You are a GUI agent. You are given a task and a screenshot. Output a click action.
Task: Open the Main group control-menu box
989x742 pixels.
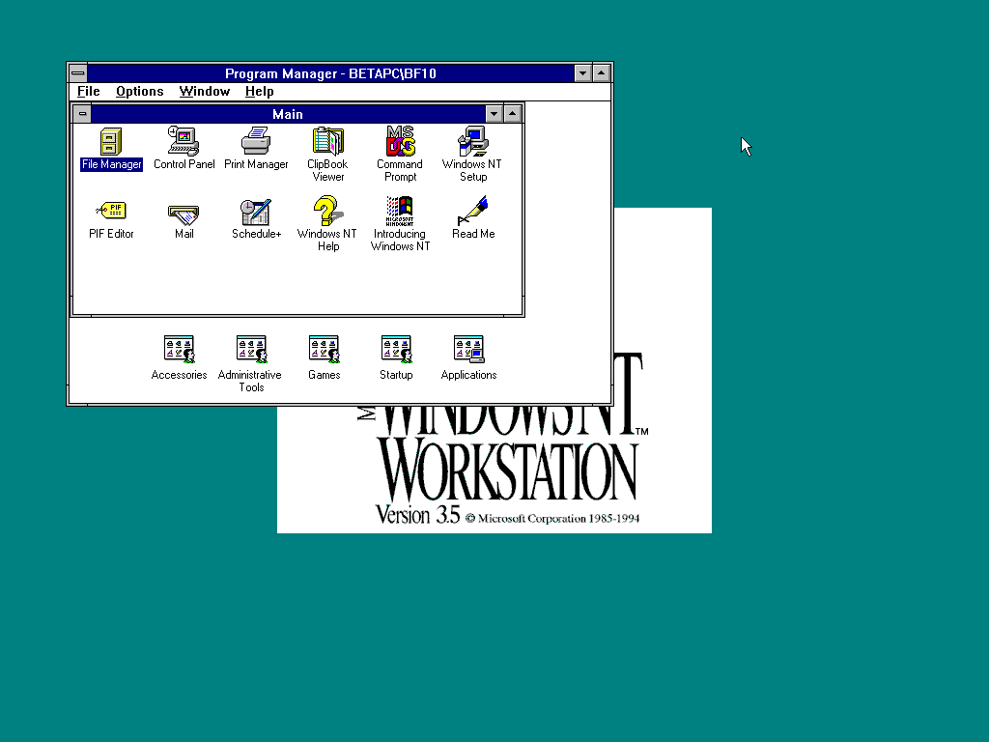pos(82,114)
